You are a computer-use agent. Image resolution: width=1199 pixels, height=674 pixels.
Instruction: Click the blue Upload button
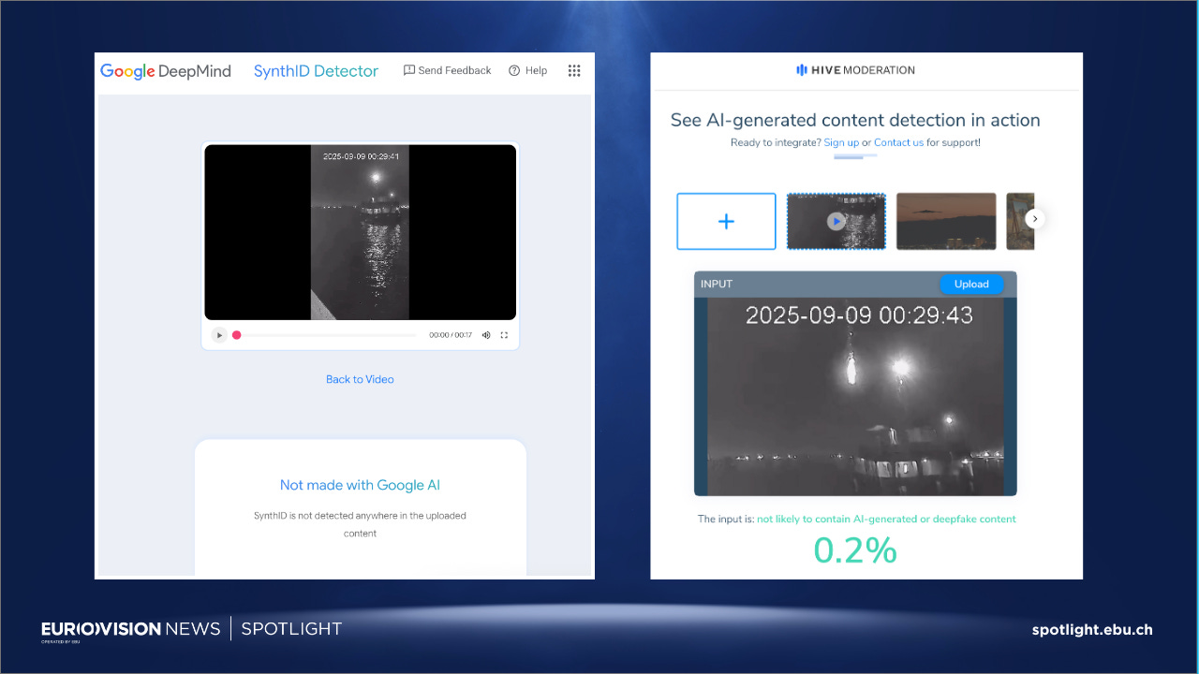pyautogui.click(x=971, y=284)
